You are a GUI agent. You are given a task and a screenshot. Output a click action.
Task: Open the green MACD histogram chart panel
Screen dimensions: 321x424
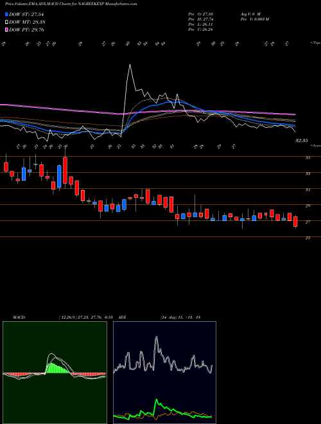(x=55, y=373)
